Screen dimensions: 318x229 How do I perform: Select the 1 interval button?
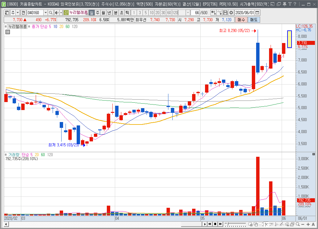pyautogui.click(x=134, y=13)
